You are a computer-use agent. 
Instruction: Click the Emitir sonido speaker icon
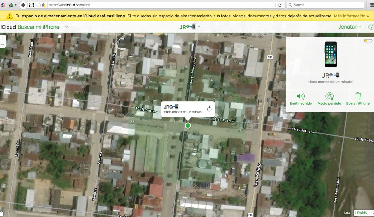click(x=300, y=96)
